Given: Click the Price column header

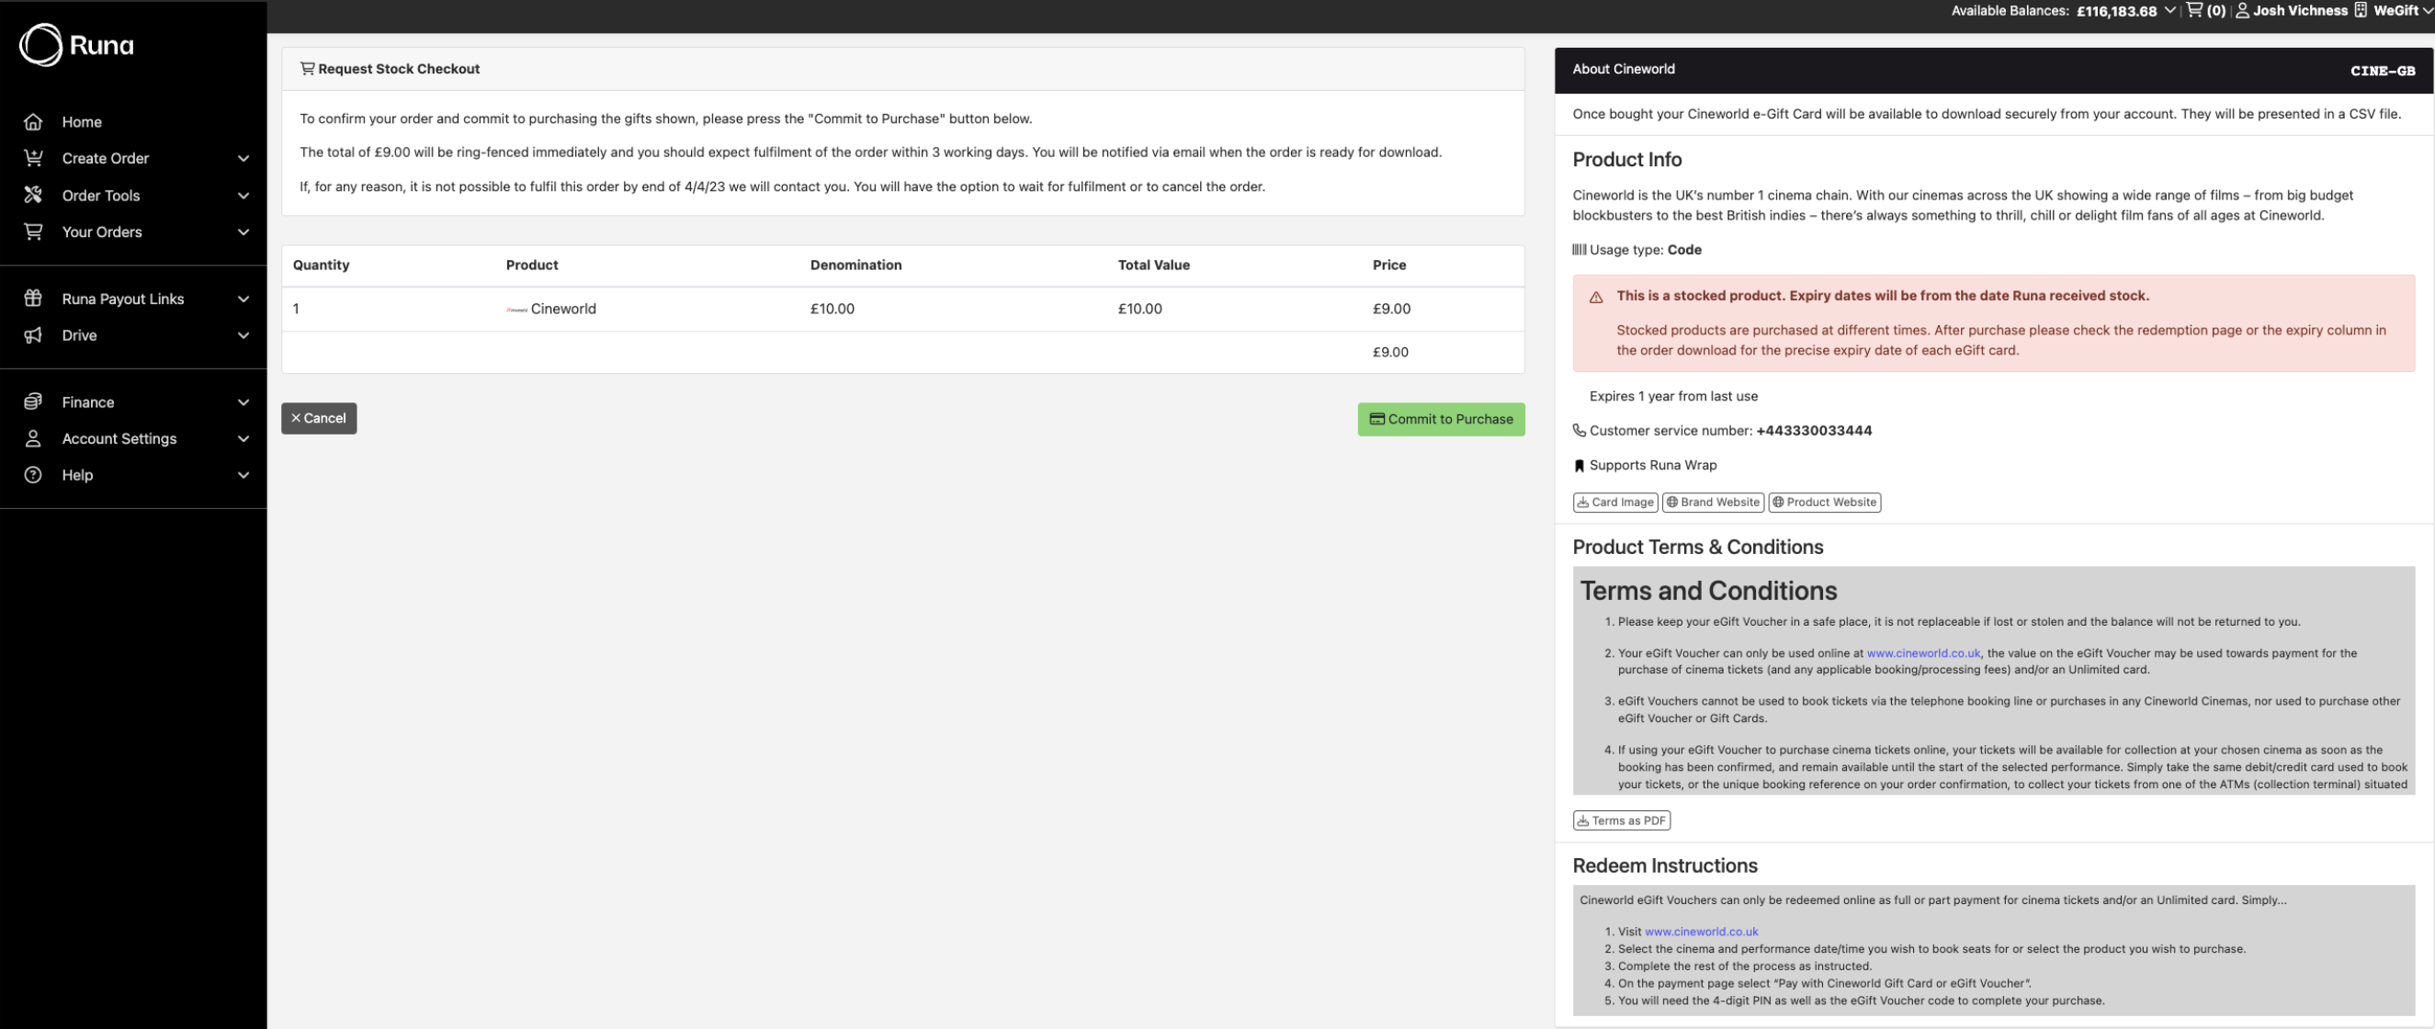Looking at the screenshot, I should click(x=1388, y=265).
